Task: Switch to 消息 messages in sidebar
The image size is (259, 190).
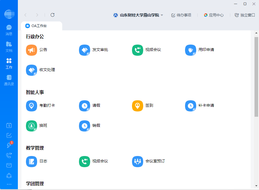Action: [9, 30]
